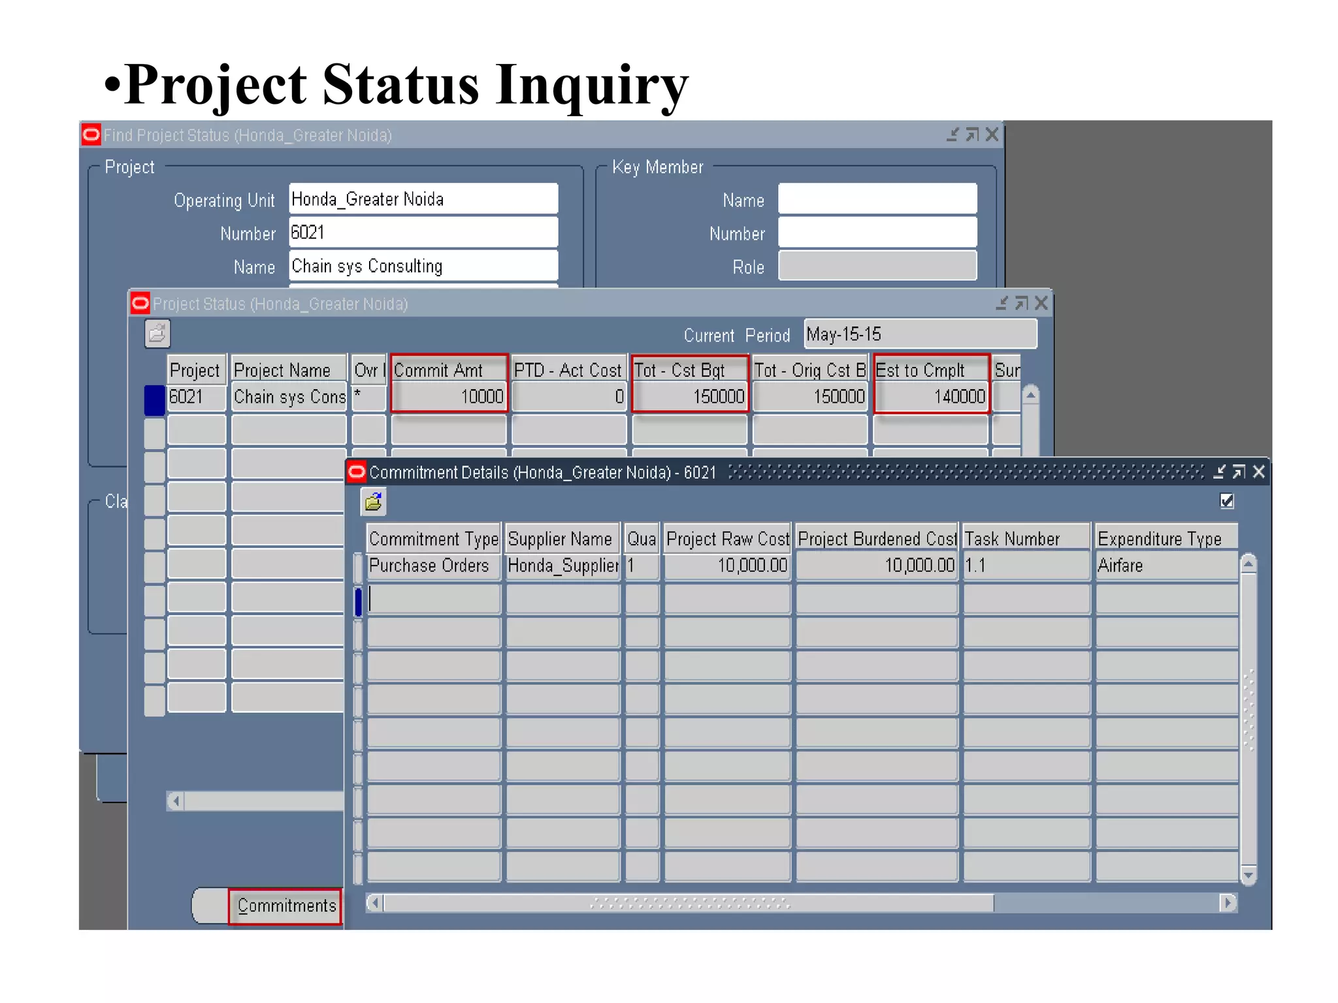Select the blue row indicator for project 6021
The width and height of the screenshot is (1338, 1003).
(154, 400)
